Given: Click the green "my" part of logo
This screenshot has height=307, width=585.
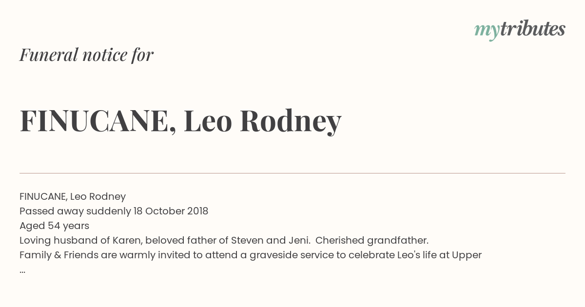Looking at the screenshot, I should pyautogui.click(x=487, y=30).
